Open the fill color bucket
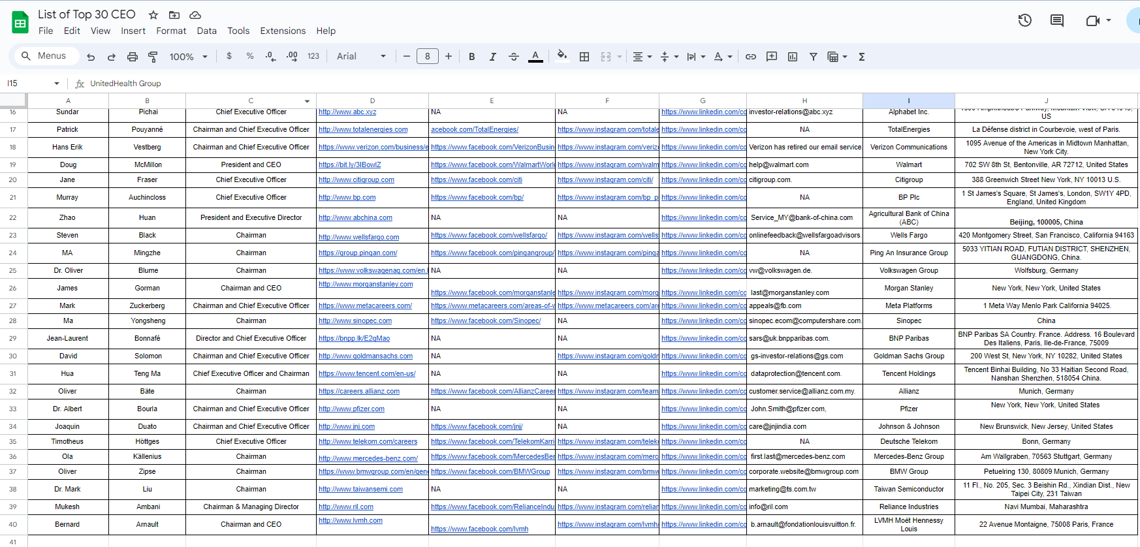Screen dimensions: 1140x547 [562, 56]
